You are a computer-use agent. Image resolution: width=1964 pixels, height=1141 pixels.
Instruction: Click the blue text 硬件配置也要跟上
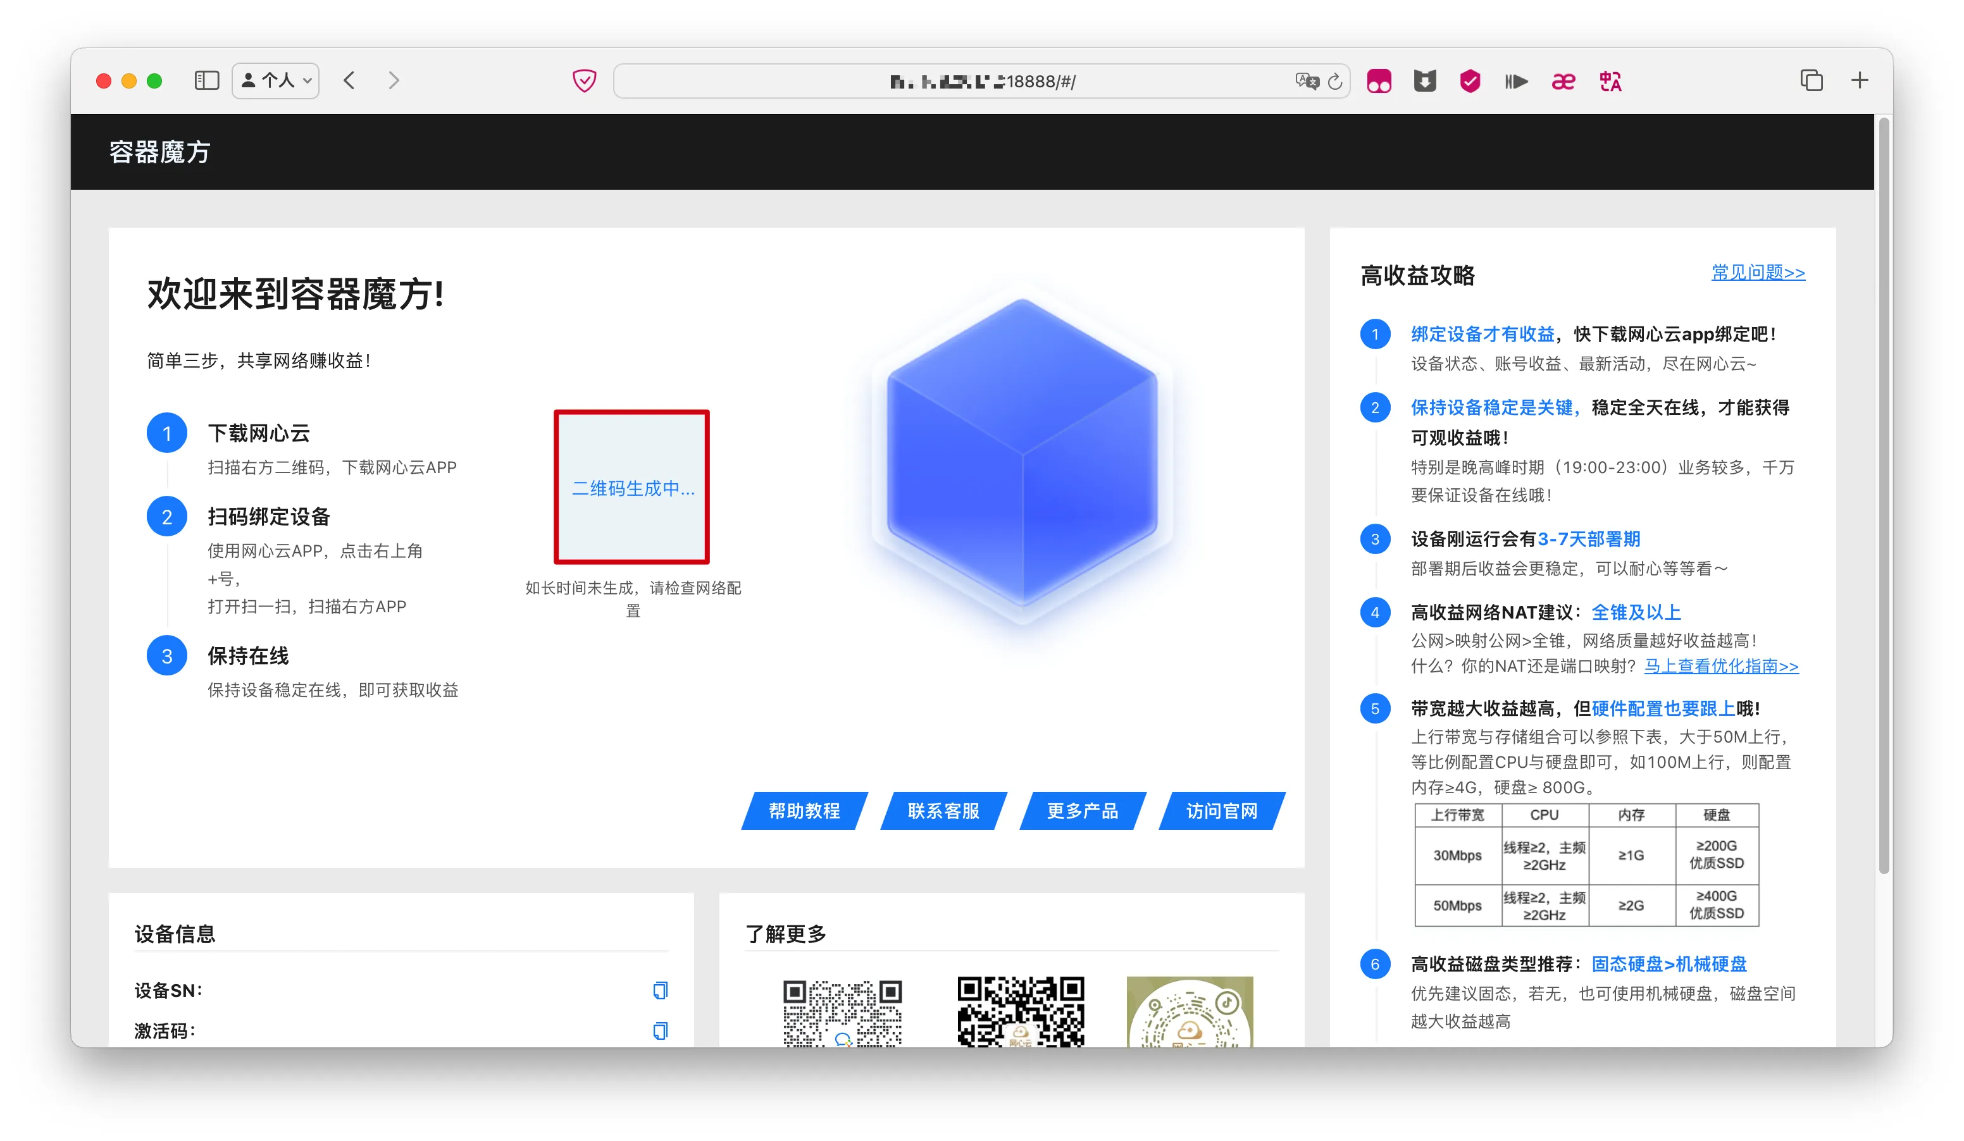pos(1663,708)
